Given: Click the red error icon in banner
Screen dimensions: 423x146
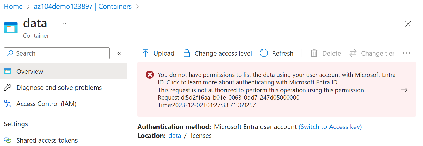Looking at the screenshot, I should [150, 75].
